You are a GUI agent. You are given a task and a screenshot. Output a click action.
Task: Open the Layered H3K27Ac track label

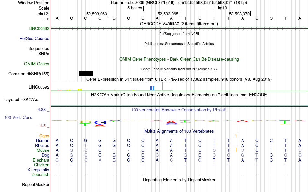coord(21,100)
